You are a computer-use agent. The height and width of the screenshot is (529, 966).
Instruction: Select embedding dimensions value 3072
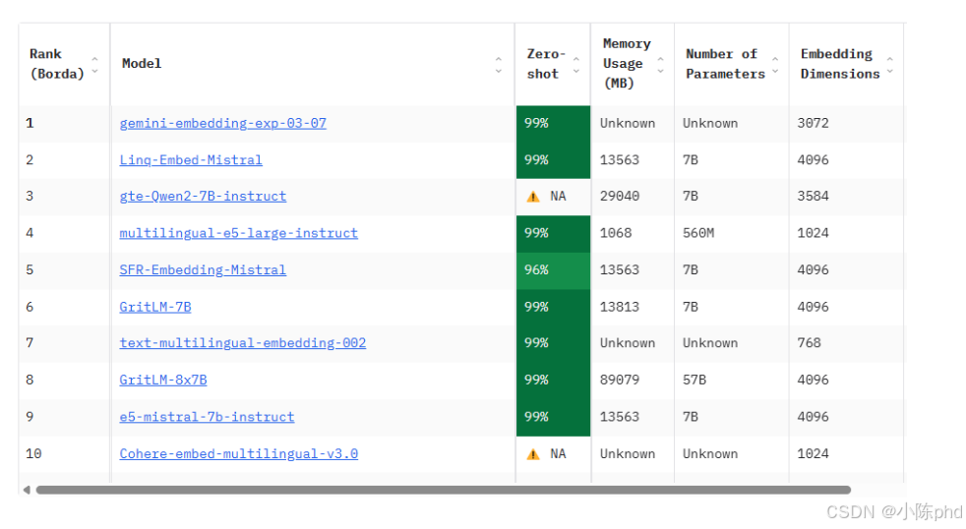click(x=813, y=123)
